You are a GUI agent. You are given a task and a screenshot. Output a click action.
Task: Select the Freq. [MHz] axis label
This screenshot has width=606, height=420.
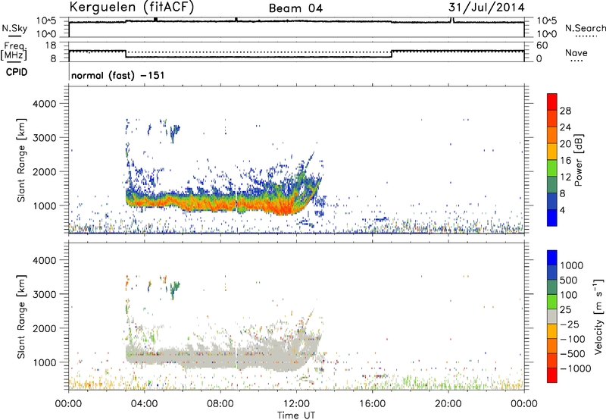click(x=14, y=51)
